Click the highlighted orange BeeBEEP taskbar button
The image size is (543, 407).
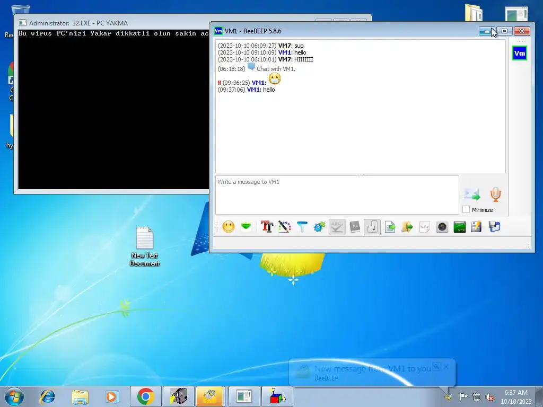click(209, 396)
